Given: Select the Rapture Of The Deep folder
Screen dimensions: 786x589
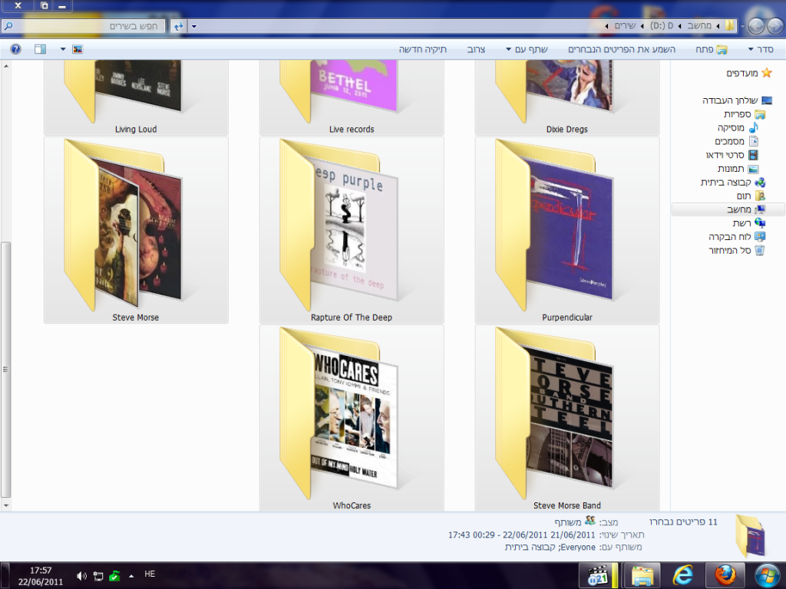Looking at the screenshot, I should click(352, 230).
